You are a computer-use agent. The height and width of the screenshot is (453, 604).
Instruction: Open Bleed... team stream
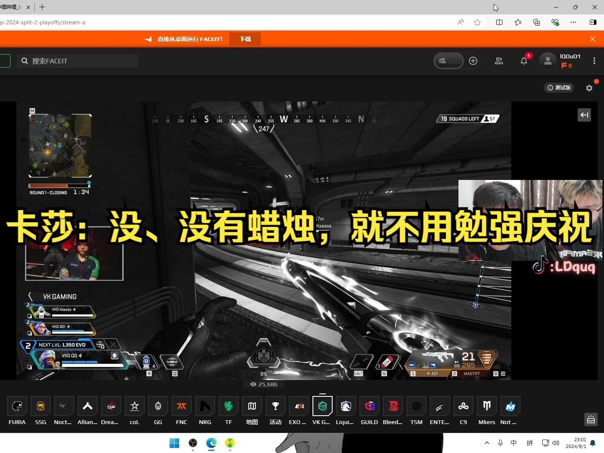393,411
